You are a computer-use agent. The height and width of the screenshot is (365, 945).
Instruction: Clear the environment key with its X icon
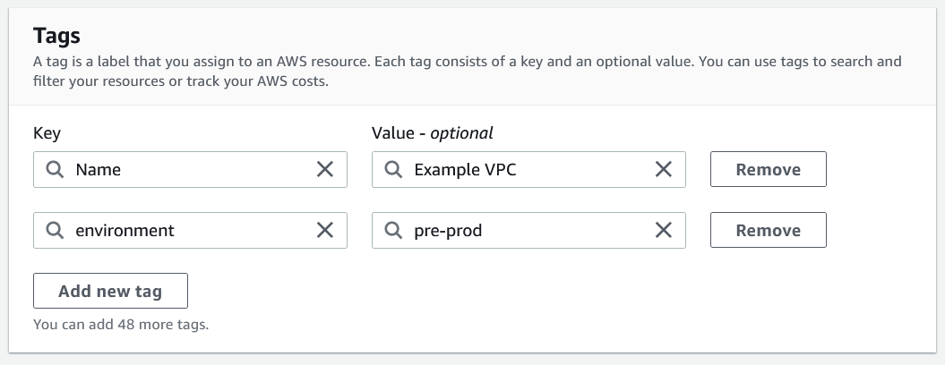point(325,230)
